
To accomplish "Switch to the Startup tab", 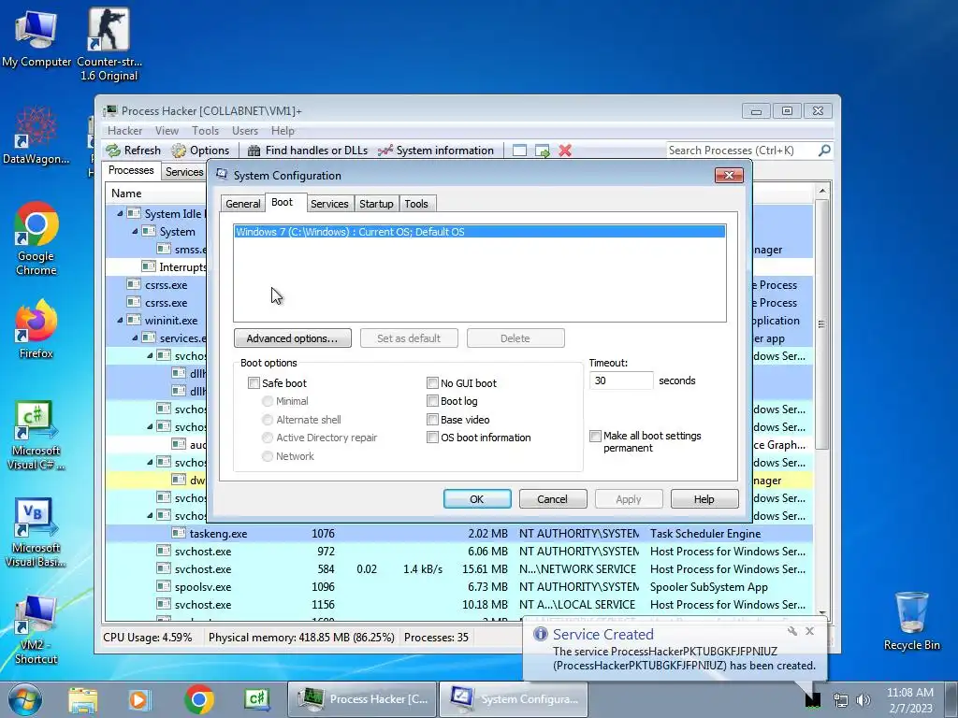I will 376,204.
